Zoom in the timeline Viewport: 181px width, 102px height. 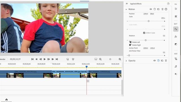[x=120, y=59]
